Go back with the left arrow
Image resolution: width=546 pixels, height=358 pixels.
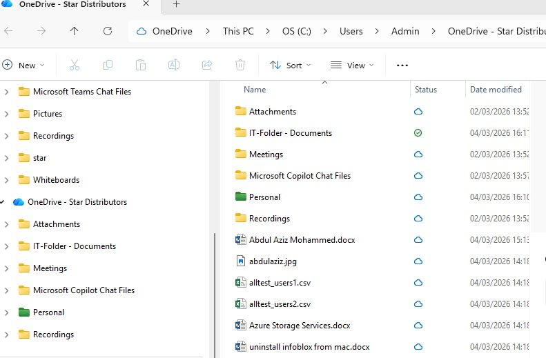click(8, 31)
